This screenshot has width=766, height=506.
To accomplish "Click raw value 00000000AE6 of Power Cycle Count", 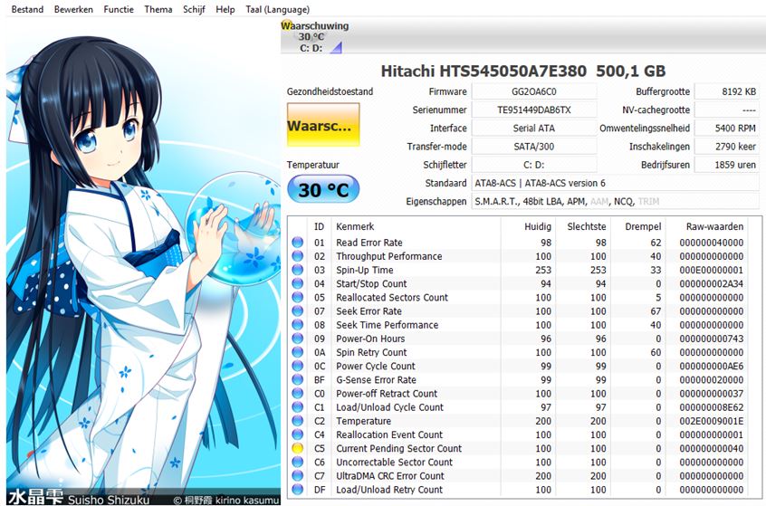I will coord(712,366).
